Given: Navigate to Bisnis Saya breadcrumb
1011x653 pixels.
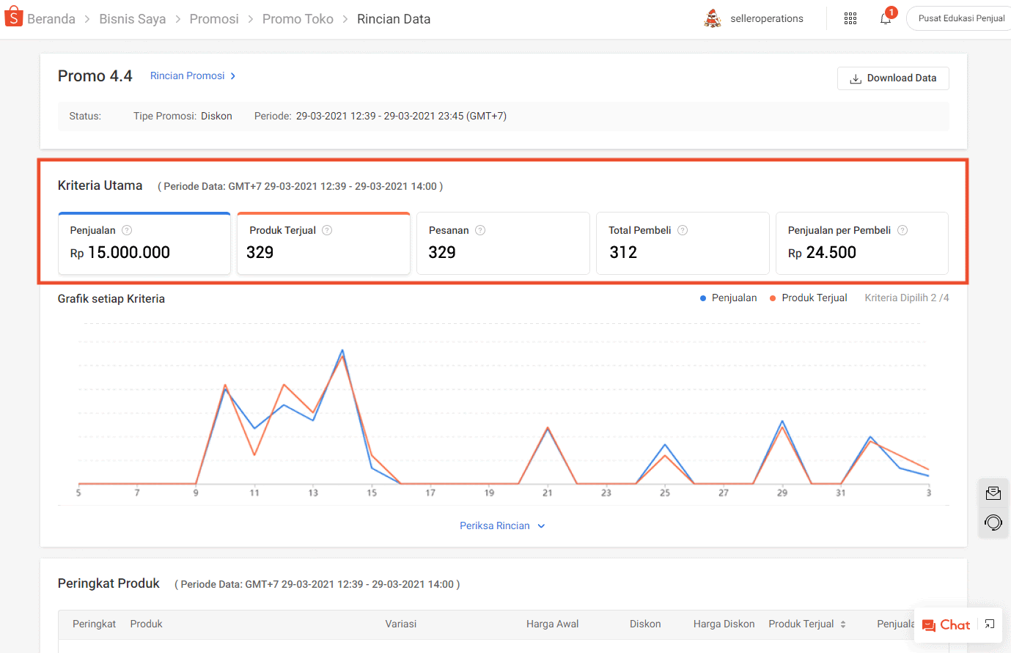Looking at the screenshot, I should (x=133, y=19).
